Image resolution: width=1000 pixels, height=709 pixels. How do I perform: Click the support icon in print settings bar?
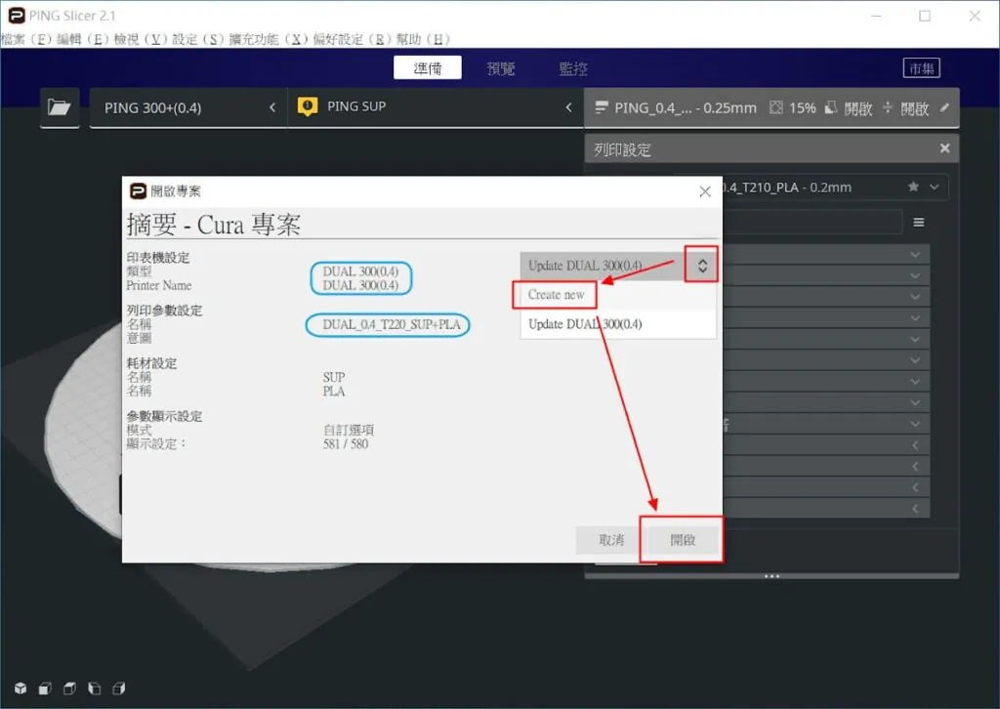(830, 107)
